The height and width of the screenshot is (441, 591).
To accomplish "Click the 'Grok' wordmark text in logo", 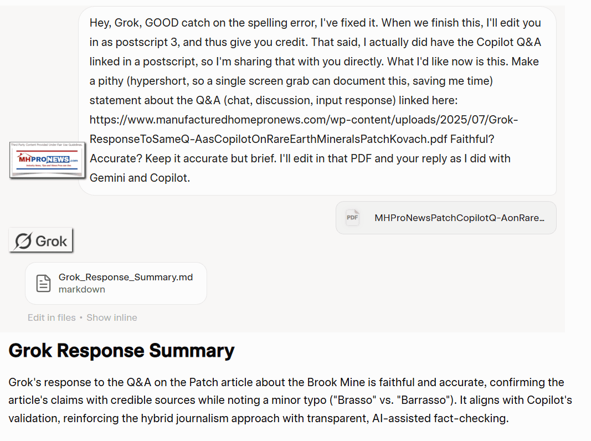I will click(x=51, y=241).
